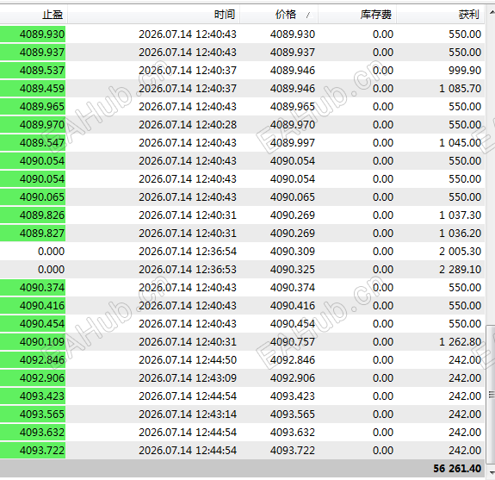The image size is (495, 480).
Task: Select profit value 1 085.70
Action: point(461,89)
